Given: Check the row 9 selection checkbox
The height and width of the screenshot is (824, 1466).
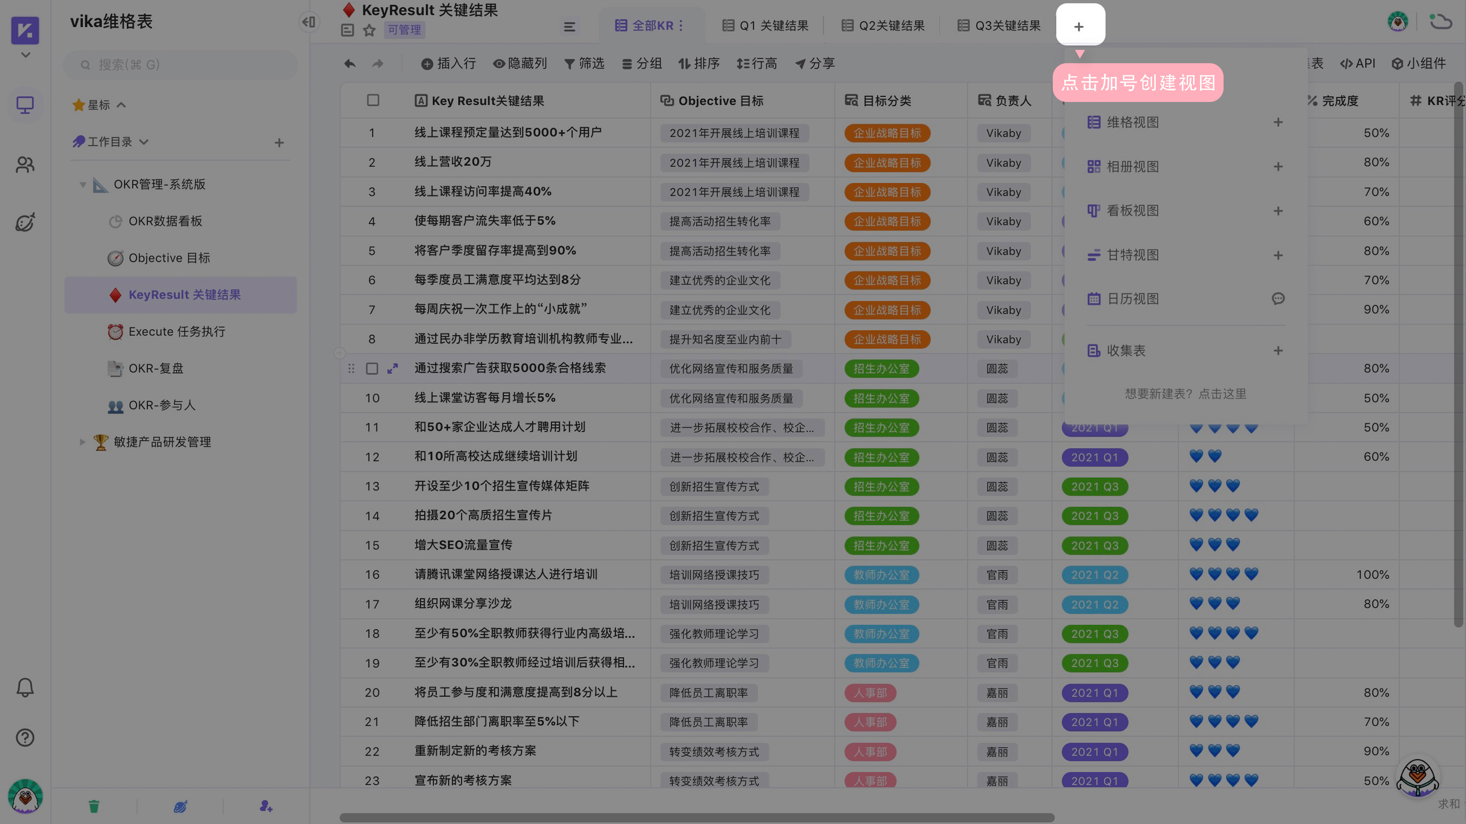Looking at the screenshot, I should point(372,369).
